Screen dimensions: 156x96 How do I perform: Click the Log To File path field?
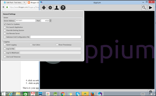click(x=48, y=49)
